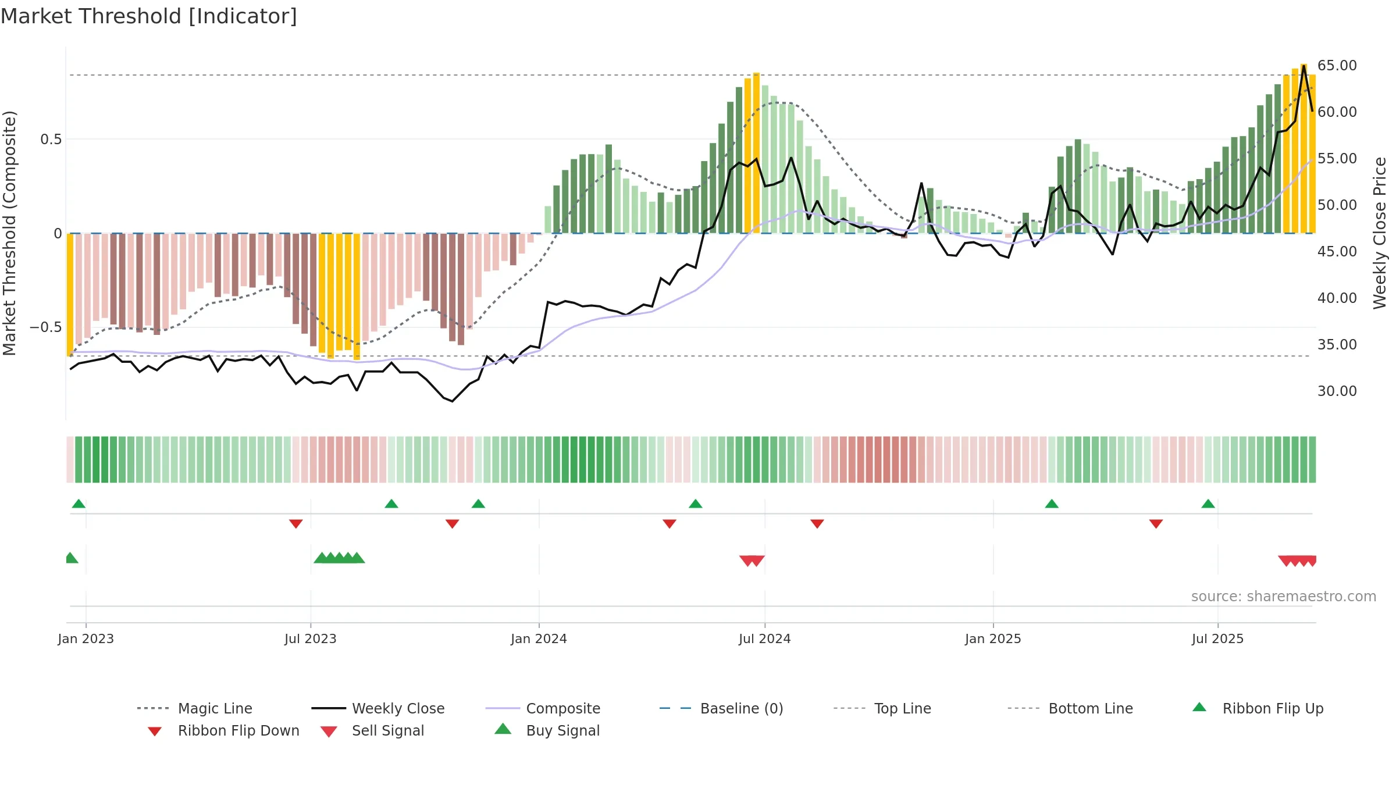Click the green triangle icon beside Buy Signal
The image size is (1396, 785).
coord(503,729)
